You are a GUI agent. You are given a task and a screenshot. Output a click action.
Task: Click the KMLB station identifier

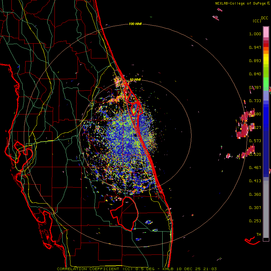(168, 269)
